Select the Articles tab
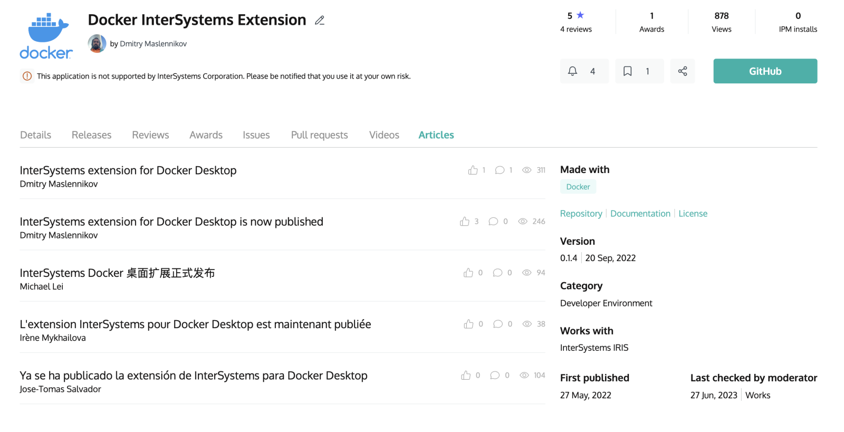The image size is (844, 432). pyautogui.click(x=436, y=135)
